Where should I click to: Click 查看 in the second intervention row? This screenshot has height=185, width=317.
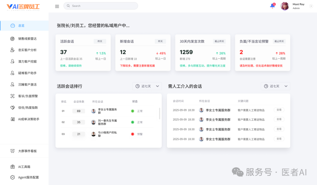point(279,119)
